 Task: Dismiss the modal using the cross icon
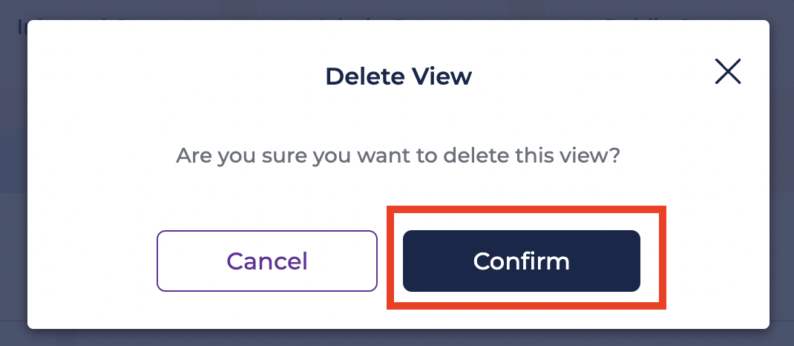[728, 71]
